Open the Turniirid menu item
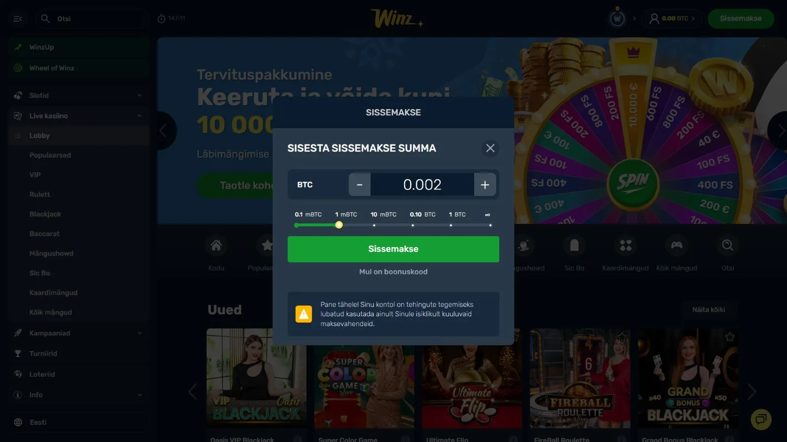 point(43,354)
